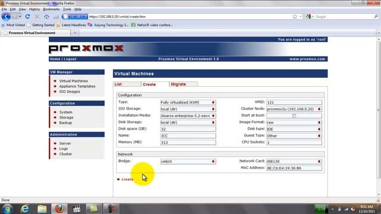Viewport: 381px width, 214px height.
Task: Click the stop loading X icon
Action: pos(37,17)
